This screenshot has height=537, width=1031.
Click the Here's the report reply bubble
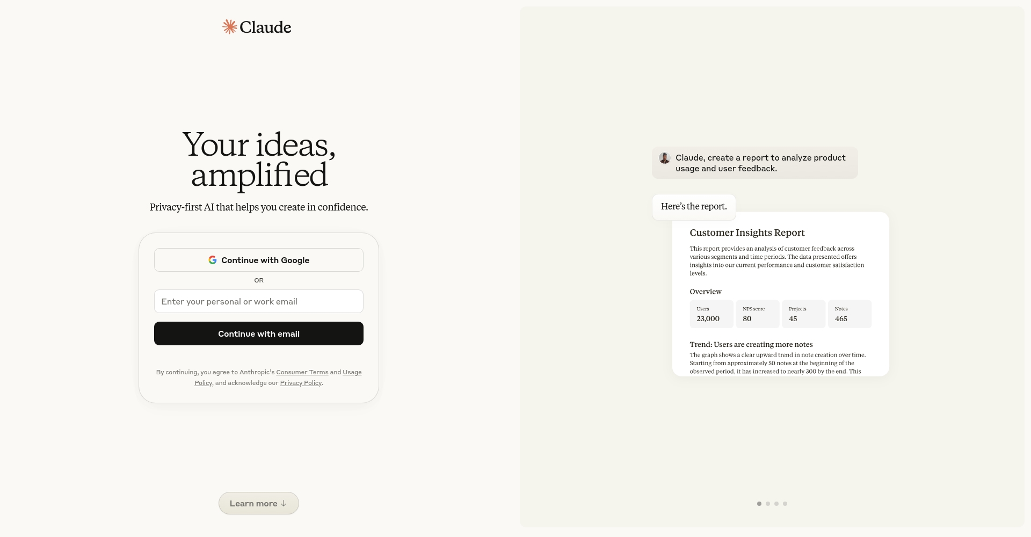694,207
